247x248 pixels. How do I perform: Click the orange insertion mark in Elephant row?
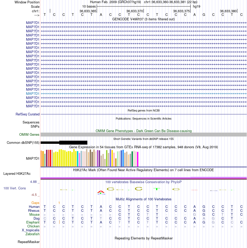pos(59,222)
